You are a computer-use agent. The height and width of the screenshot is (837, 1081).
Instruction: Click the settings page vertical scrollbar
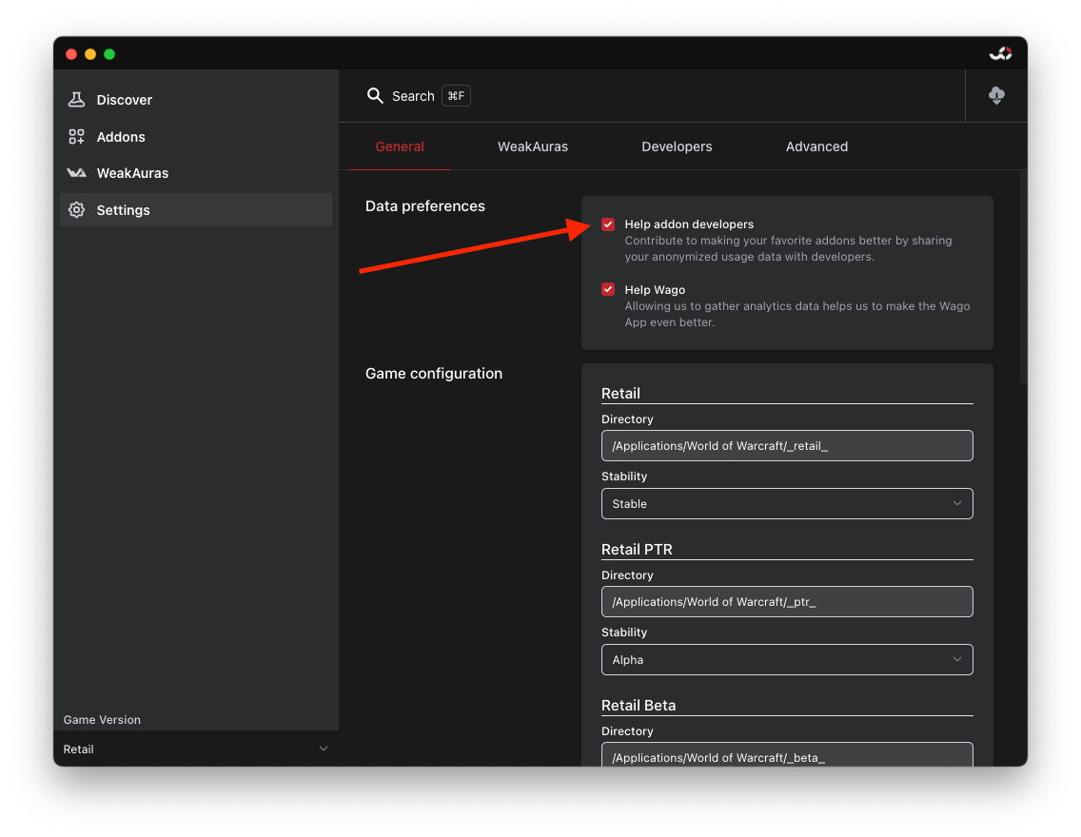[1023, 276]
